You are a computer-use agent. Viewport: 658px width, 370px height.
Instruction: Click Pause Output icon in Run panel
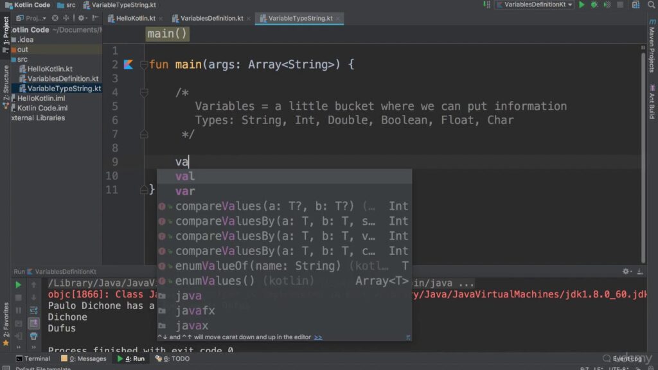click(18, 311)
